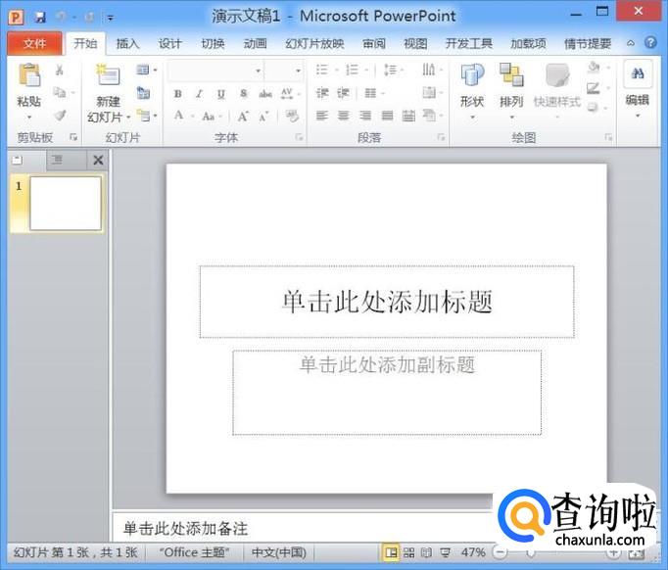Collapse the ribbon with caret icon

pyautogui.click(x=631, y=43)
